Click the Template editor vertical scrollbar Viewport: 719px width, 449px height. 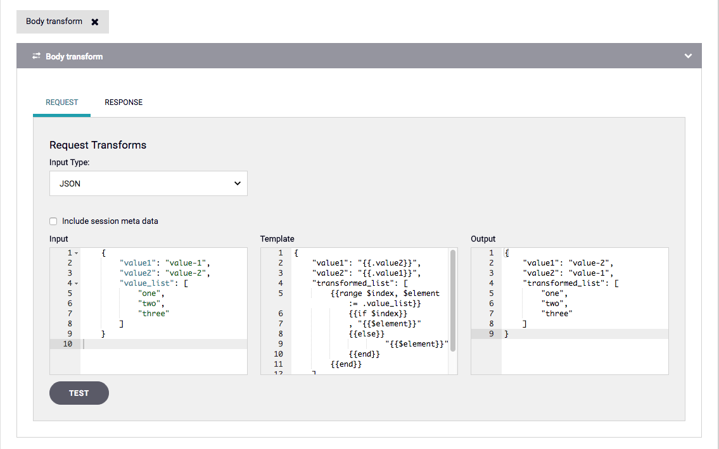click(453, 300)
